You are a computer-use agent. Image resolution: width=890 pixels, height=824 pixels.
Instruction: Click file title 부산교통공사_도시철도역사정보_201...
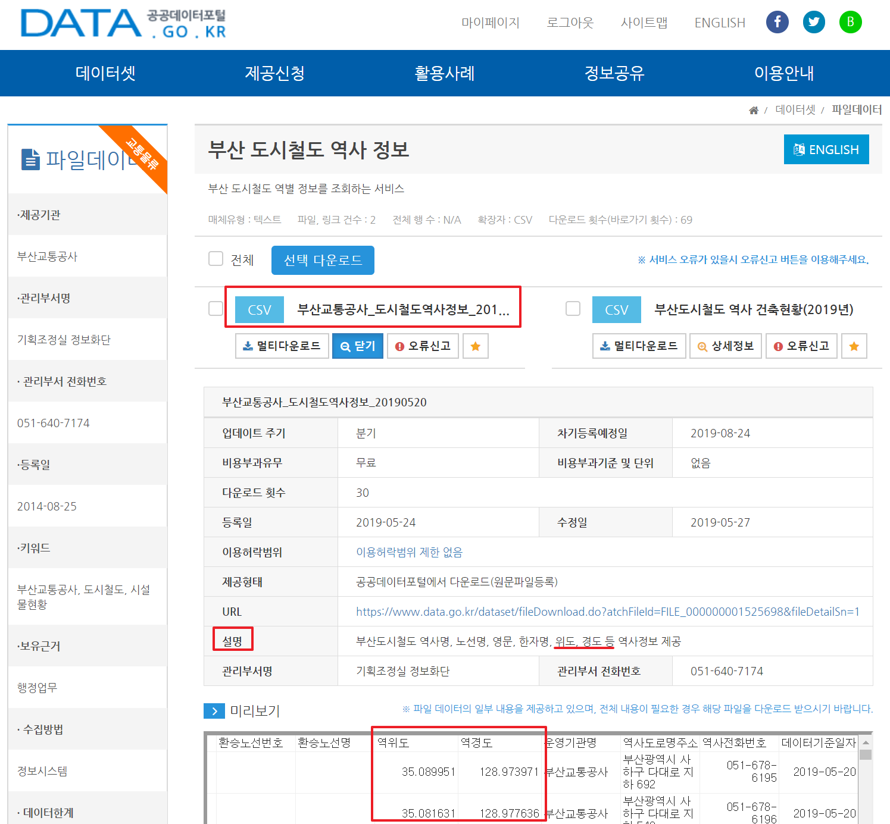tap(404, 309)
